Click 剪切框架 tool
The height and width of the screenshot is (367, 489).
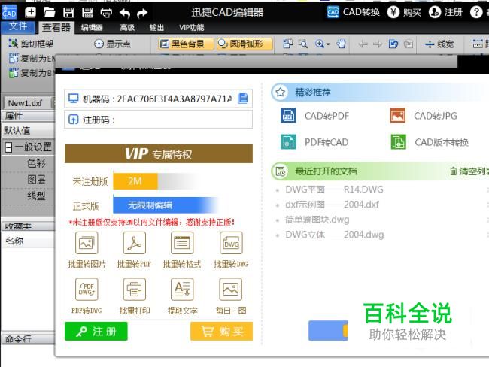(31, 44)
